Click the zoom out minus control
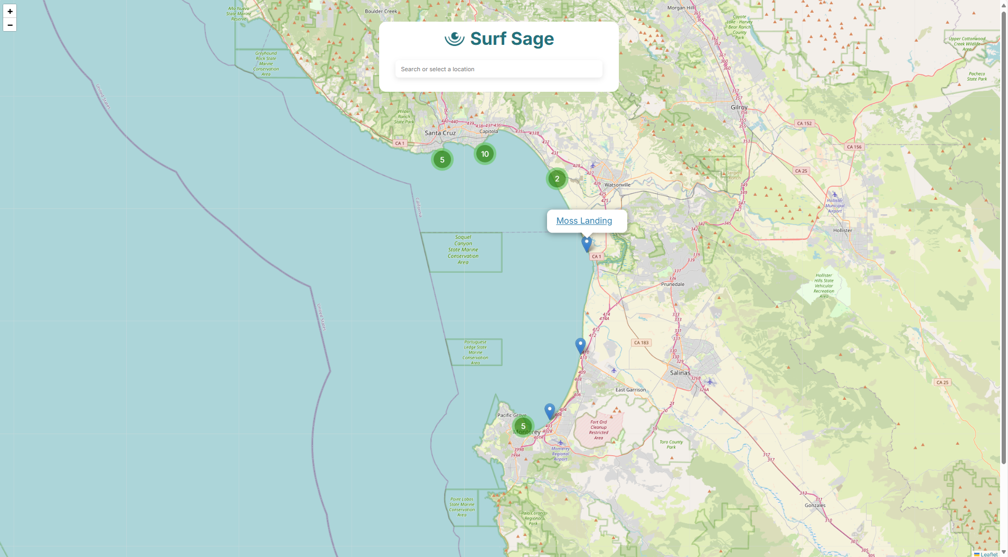 10,25
